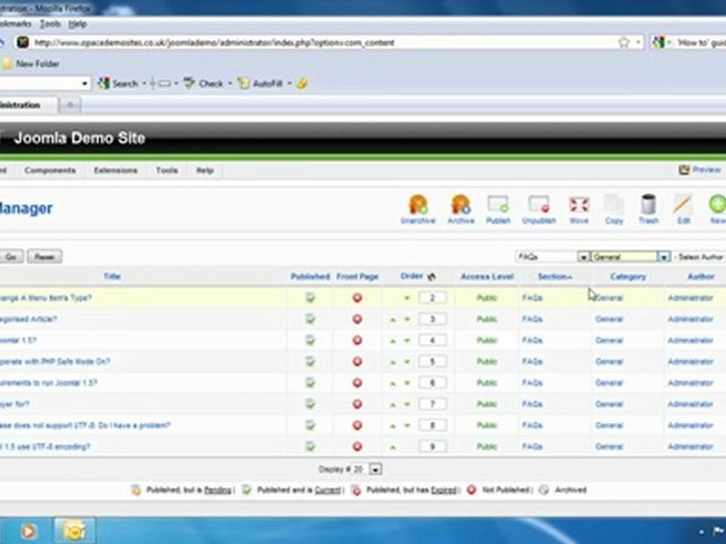Move order 3 article up with arrow

(392, 320)
